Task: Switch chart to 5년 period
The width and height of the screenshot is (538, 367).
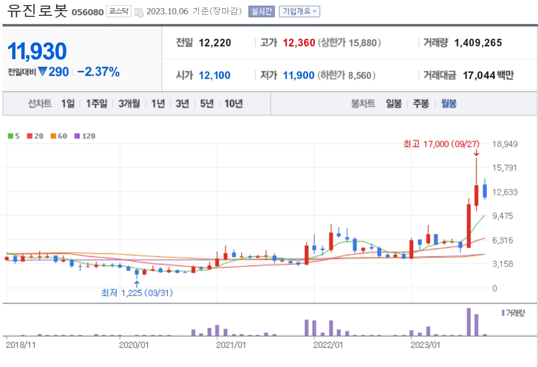Action: 207,103
